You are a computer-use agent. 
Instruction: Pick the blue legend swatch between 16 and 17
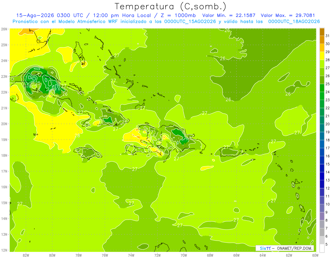point(322,152)
